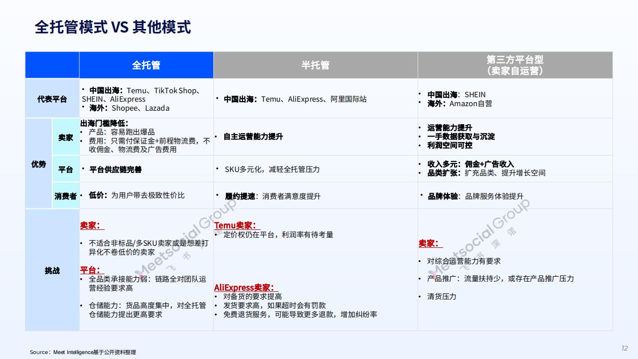This screenshot has width=638, height=359.
Task: Click the bullet 对综合运营能力有要求
Action: coord(464,261)
